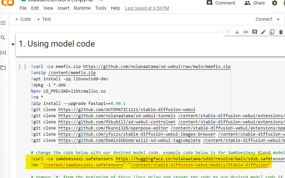Add a new Text cell
The width and height of the screenshot is (285, 178).
pyautogui.click(x=44, y=19)
